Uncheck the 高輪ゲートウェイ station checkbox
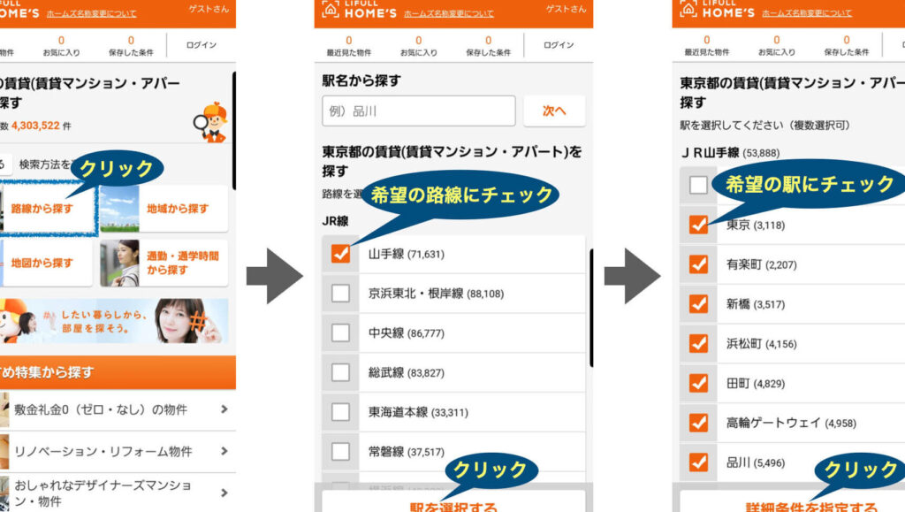The height and width of the screenshot is (512, 905). pos(698,423)
